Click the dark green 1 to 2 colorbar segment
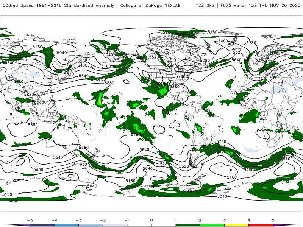The image size is (303, 227). tap(188, 225)
